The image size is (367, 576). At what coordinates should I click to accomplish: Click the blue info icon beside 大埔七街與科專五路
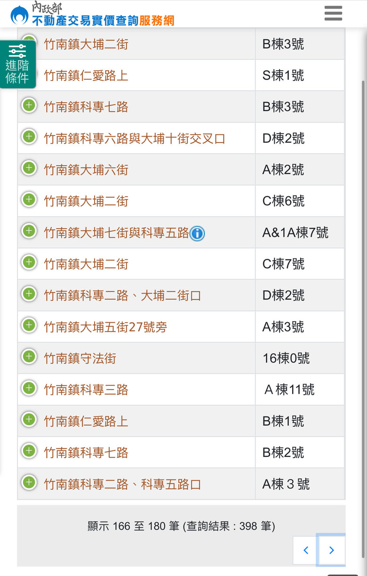(x=197, y=233)
